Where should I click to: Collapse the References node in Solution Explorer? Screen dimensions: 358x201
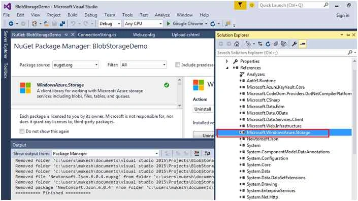pyautogui.click(x=227, y=68)
